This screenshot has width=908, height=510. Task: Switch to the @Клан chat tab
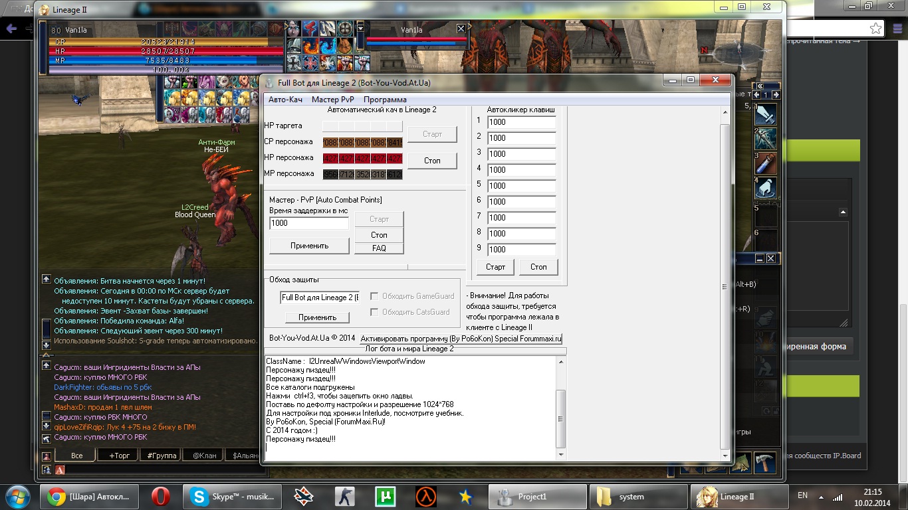tap(203, 456)
